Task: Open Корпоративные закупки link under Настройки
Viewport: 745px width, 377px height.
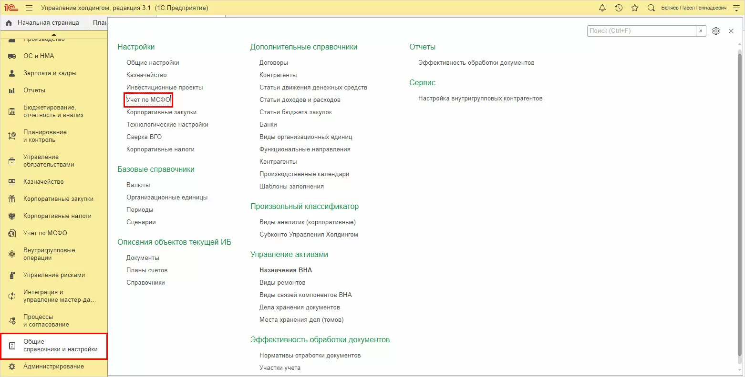Action: pyautogui.click(x=161, y=112)
